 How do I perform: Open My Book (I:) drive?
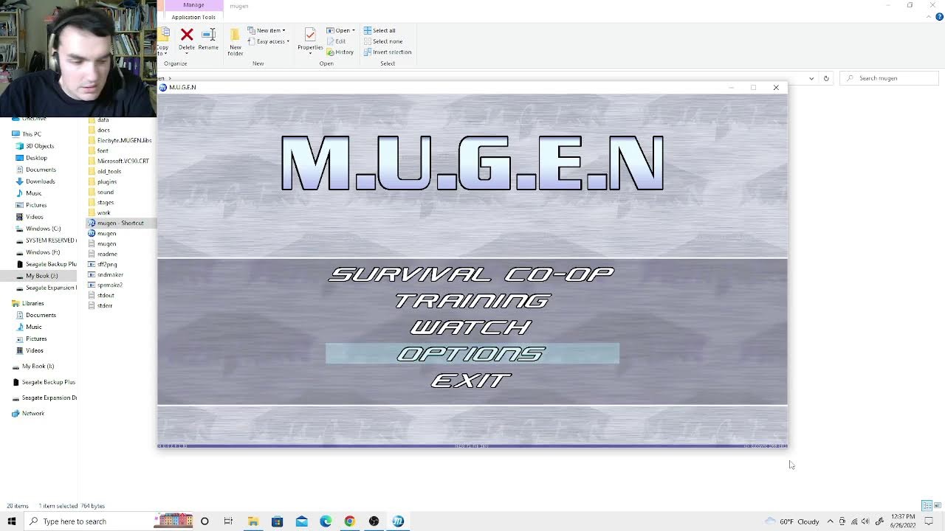(x=32, y=367)
